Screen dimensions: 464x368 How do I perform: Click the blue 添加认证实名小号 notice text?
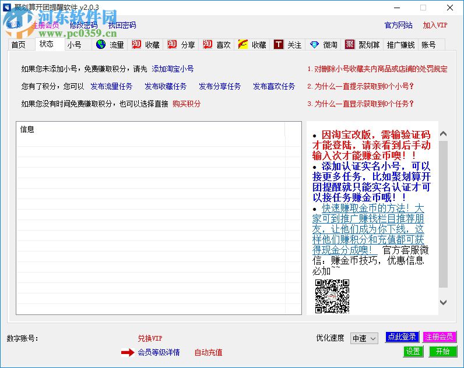pos(371,182)
